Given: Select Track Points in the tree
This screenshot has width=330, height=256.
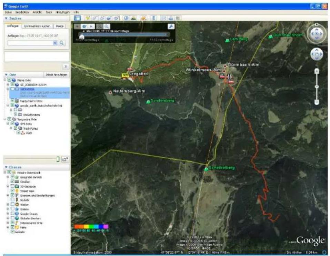Looking at the screenshot, I should [x=30, y=128].
